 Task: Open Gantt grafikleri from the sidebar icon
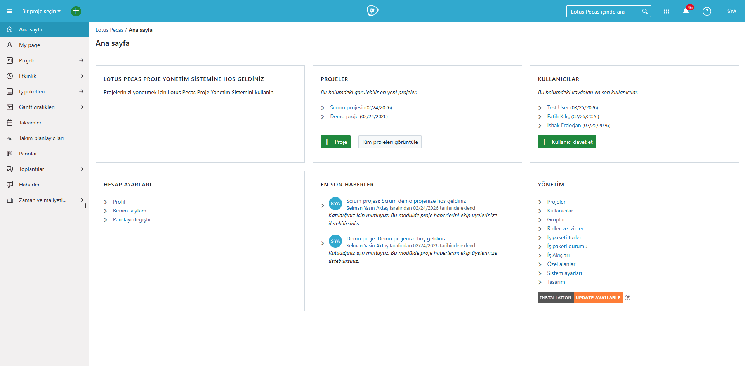pos(9,107)
